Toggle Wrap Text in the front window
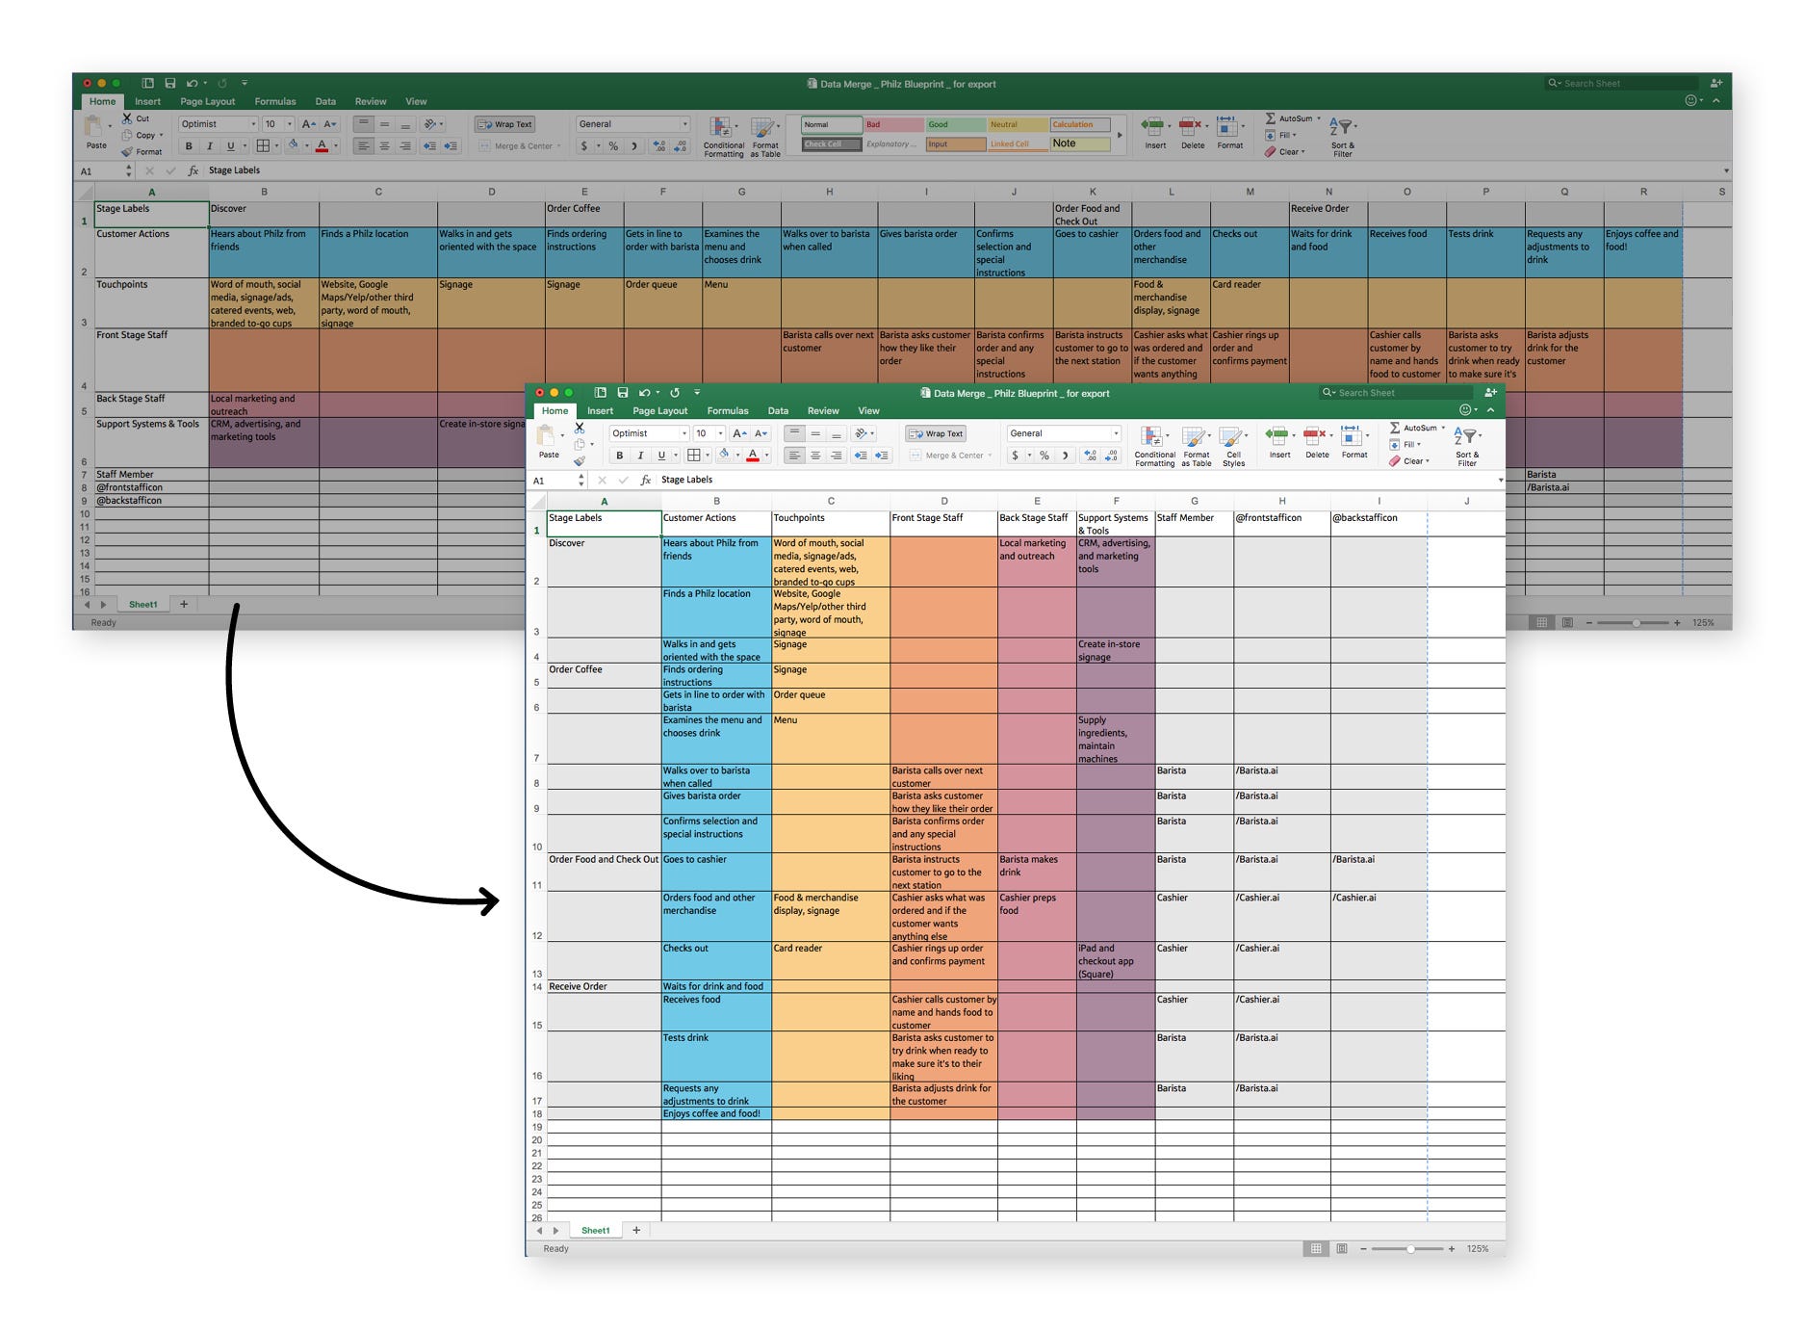The image size is (1805, 1330). click(937, 433)
